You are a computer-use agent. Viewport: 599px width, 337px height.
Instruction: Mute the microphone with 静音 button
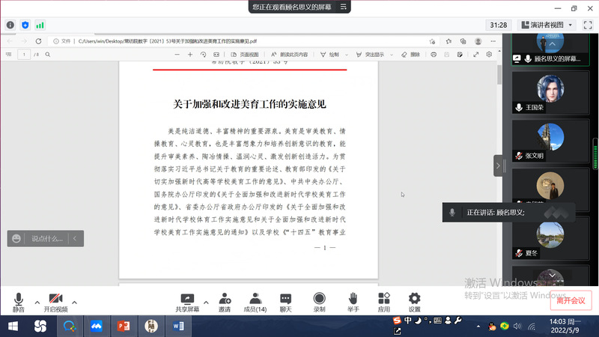tap(18, 301)
